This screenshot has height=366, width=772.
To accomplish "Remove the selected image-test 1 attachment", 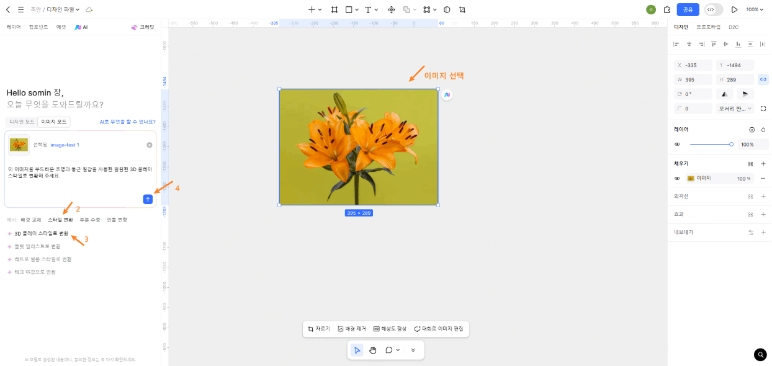I will coord(149,145).
